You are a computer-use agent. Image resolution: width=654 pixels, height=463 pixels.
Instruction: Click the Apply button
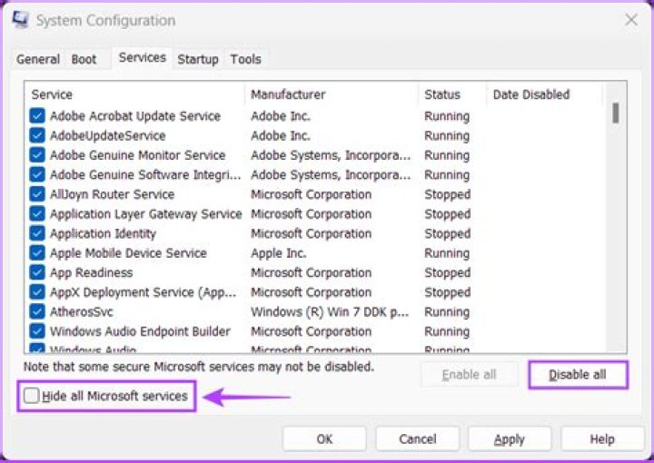[x=510, y=438]
